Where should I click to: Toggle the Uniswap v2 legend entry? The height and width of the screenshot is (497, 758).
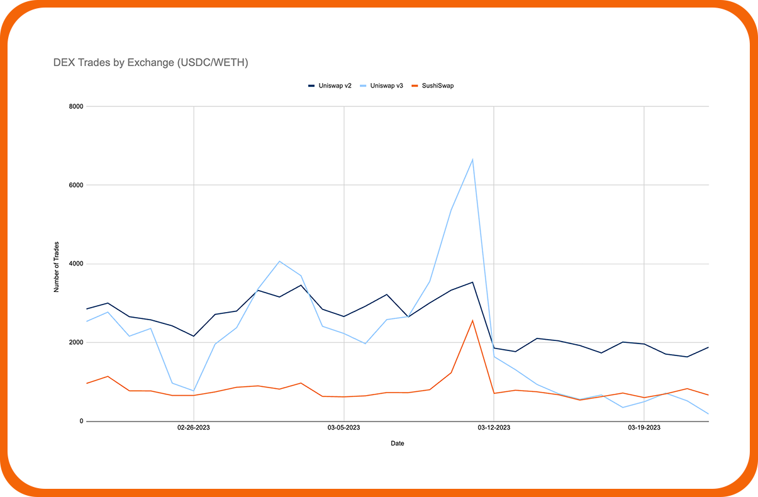[x=334, y=86]
